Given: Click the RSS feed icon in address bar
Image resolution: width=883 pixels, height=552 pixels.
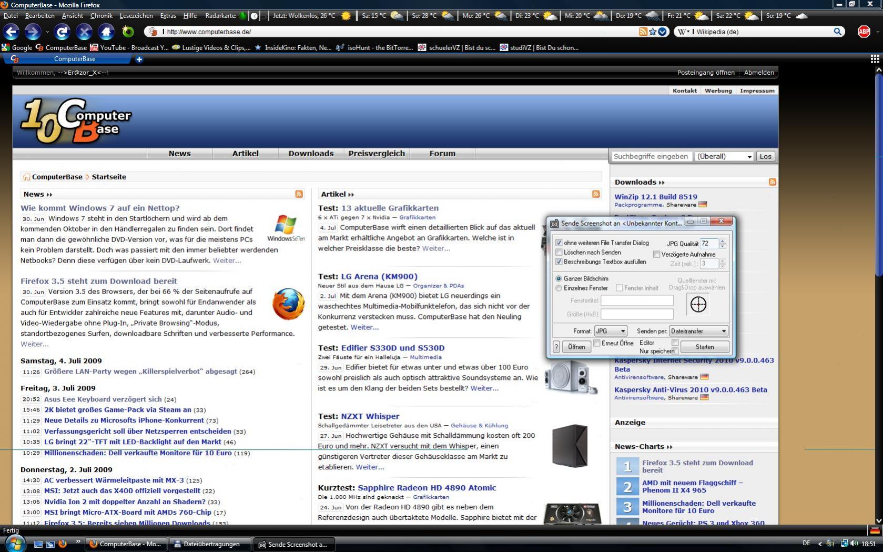Looking at the screenshot, I should [x=643, y=32].
